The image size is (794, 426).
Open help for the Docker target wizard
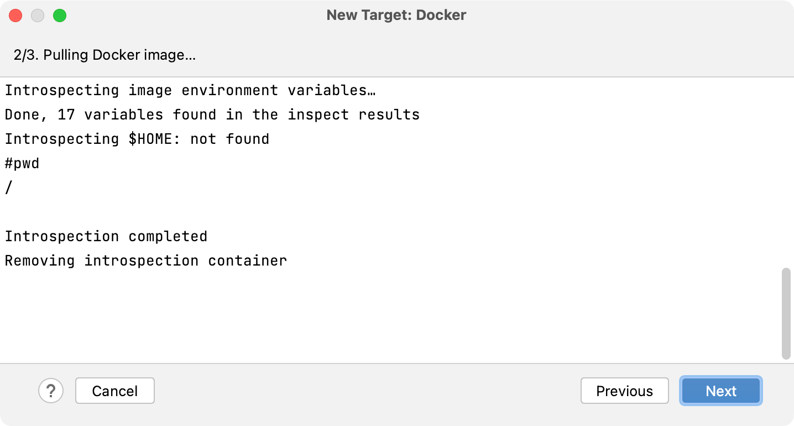(x=51, y=391)
